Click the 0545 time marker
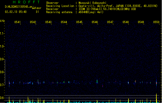Screen dimensions: 162x103 [x=79, y=22]
